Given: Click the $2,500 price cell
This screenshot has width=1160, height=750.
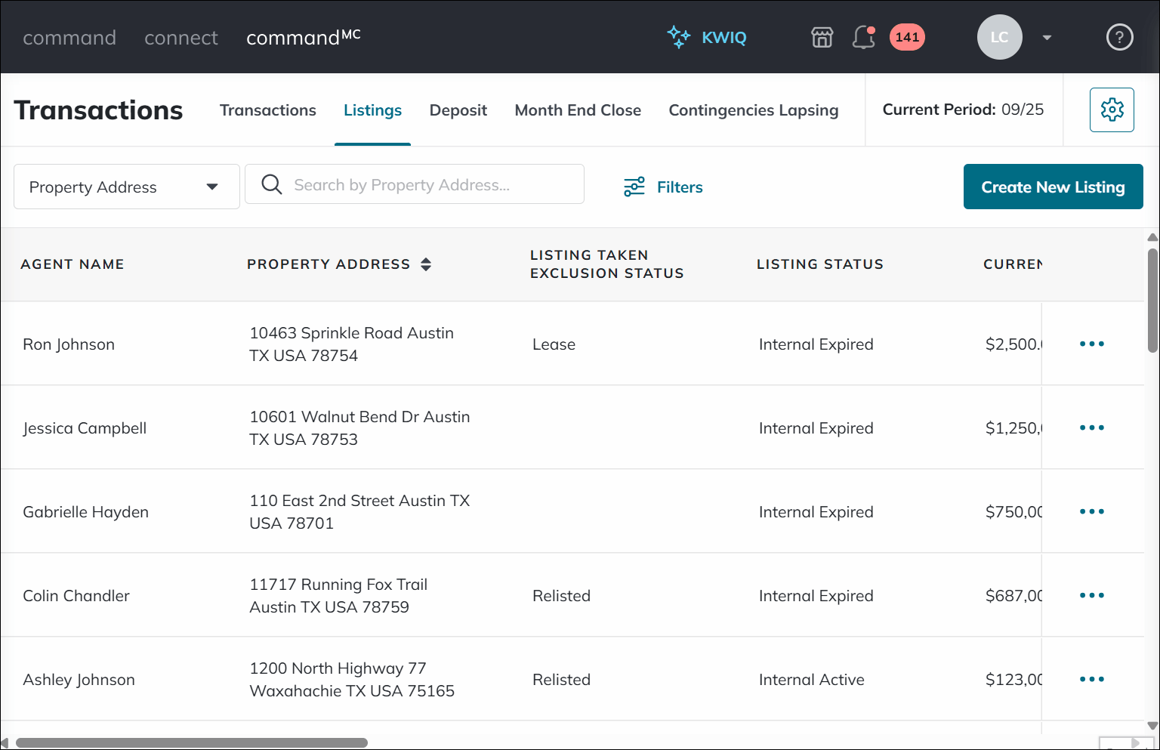Looking at the screenshot, I should [1013, 344].
